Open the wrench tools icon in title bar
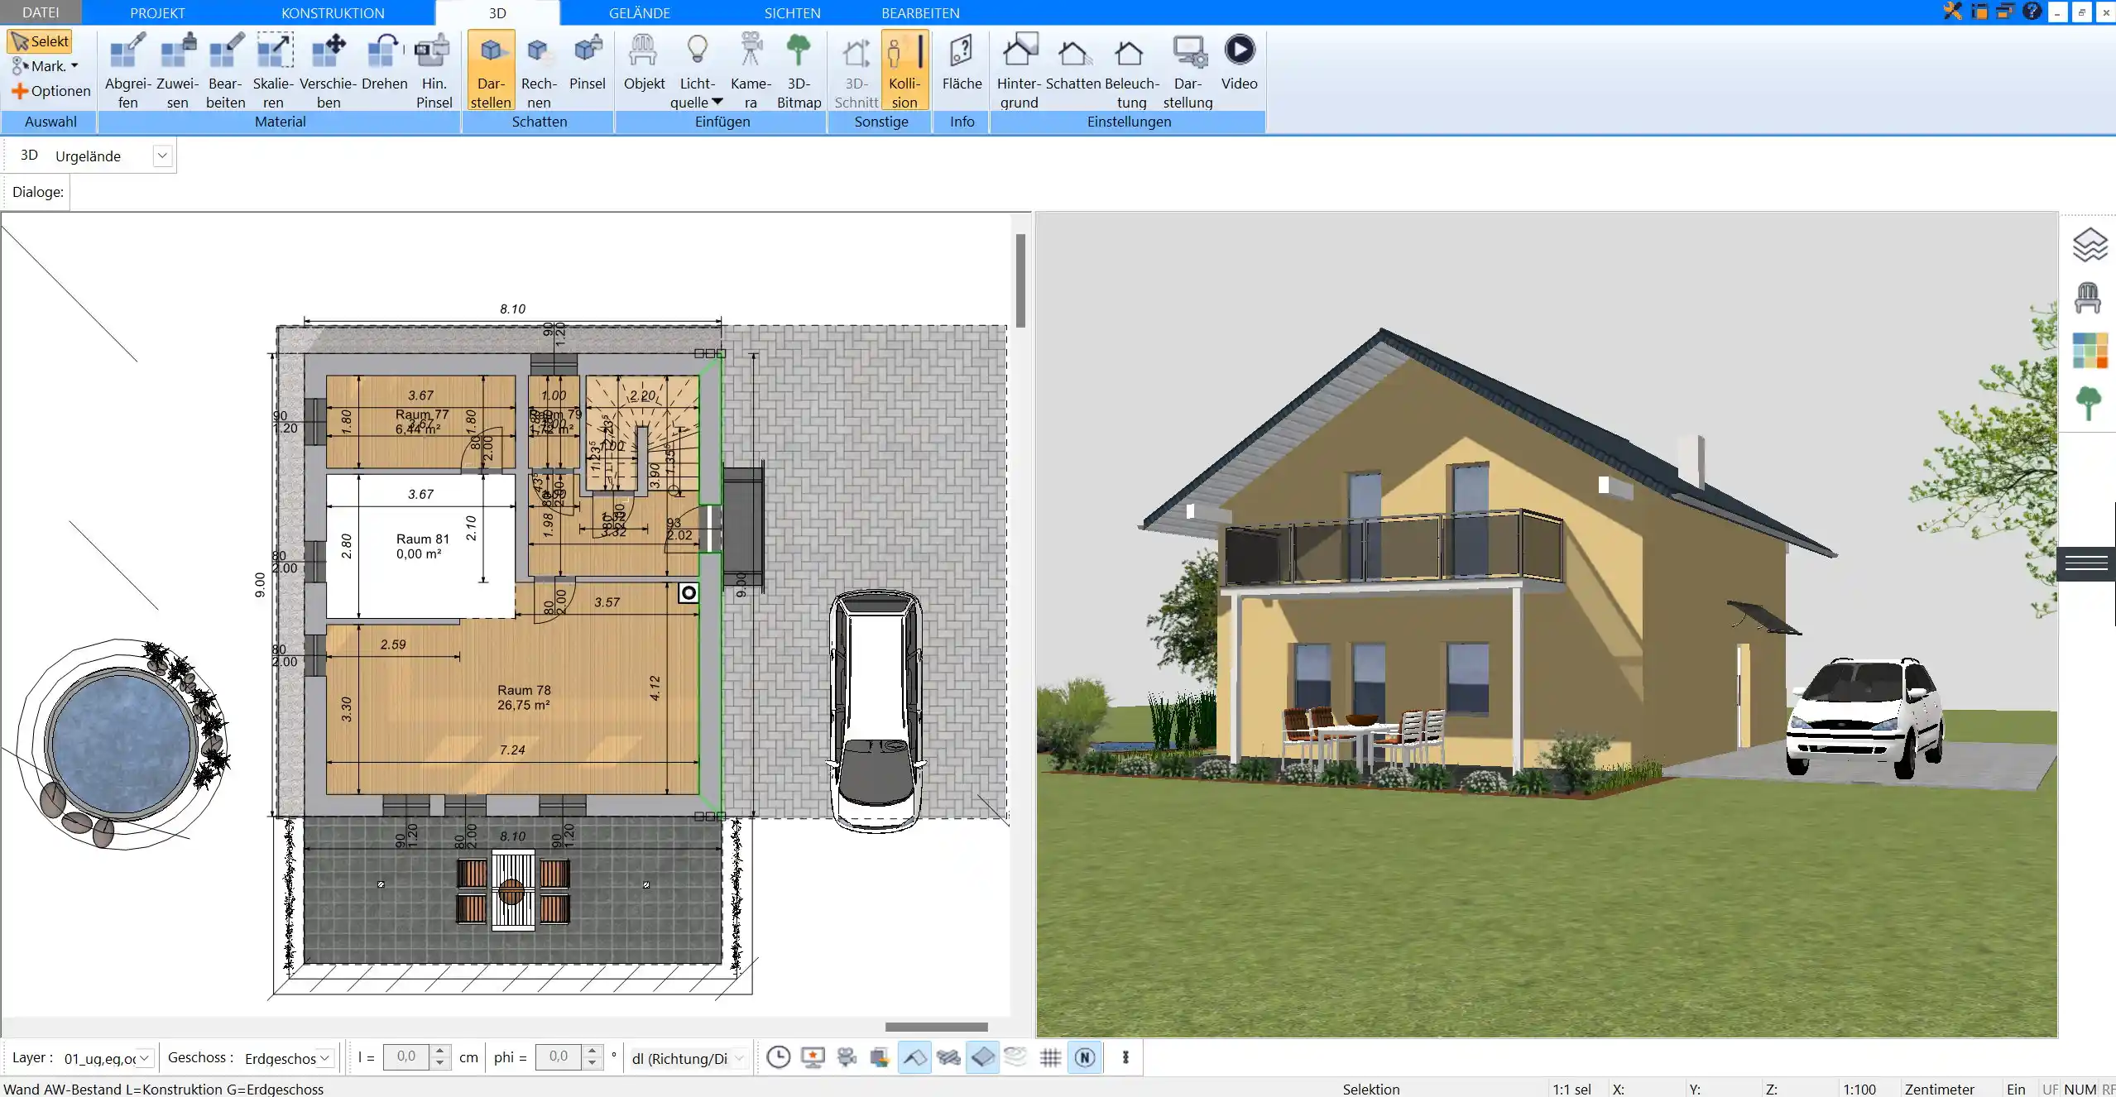 tap(1952, 12)
